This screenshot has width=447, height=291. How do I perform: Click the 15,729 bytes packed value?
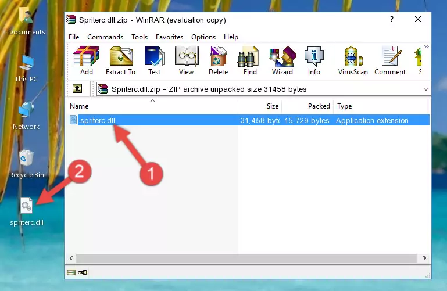tap(307, 121)
